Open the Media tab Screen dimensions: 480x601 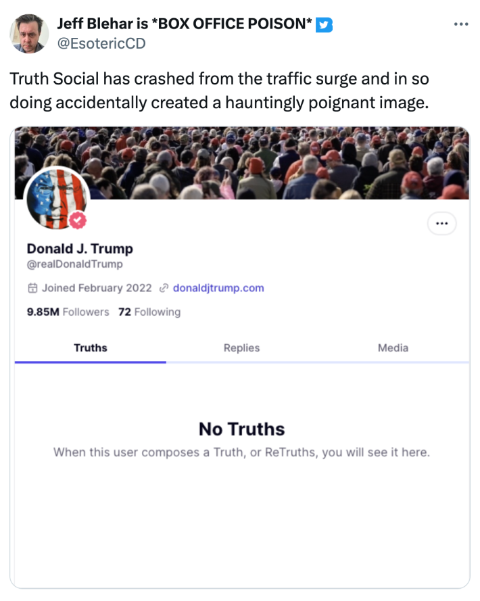point(393,347)
